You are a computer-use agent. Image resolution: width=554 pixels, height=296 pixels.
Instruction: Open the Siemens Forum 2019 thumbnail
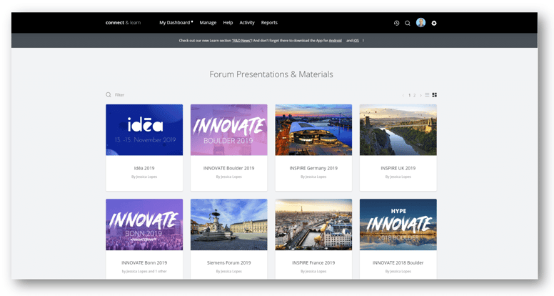coord(229,225)
